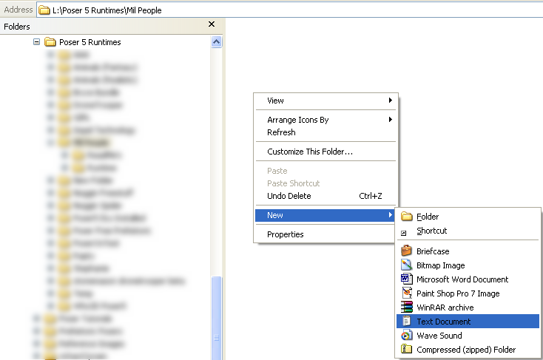
Task: Expand the Arrange Icons By submenu arrow
Action: coord(391,120)
